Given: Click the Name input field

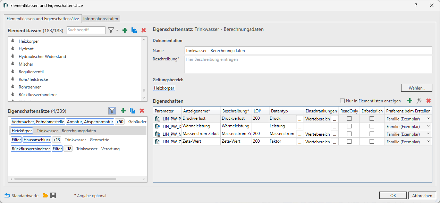Looking at the screenshot, I should [308, 50].
